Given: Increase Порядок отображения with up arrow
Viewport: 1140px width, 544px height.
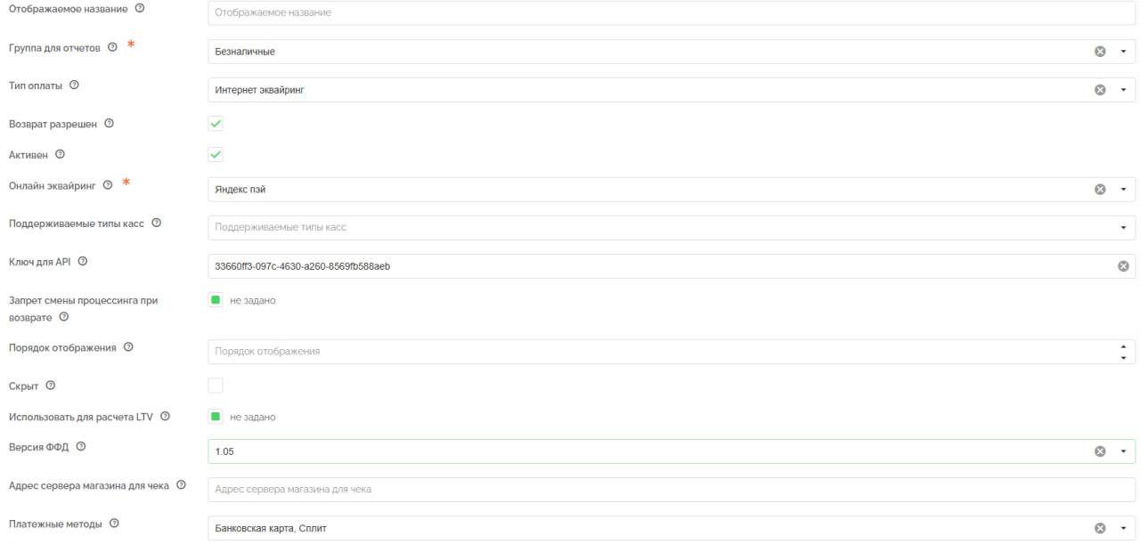Looking at the screenshot, I should click(x=1123, y=346).
